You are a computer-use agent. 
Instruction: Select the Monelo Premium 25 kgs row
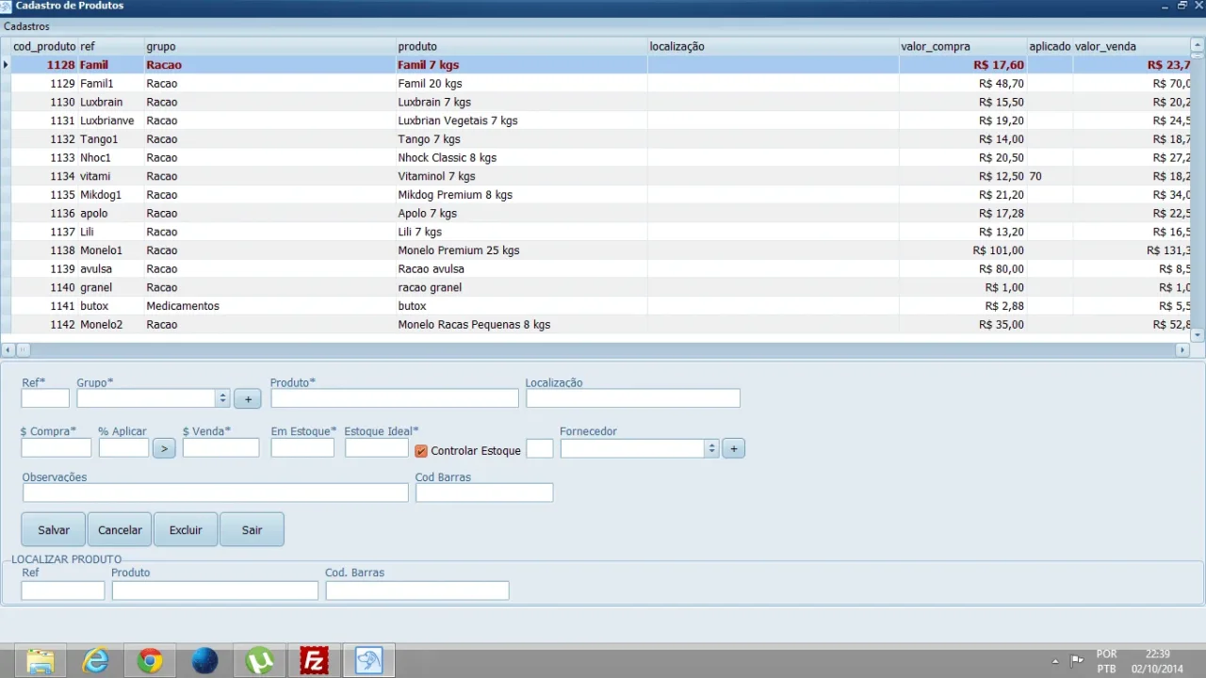(x=601, y=250)
